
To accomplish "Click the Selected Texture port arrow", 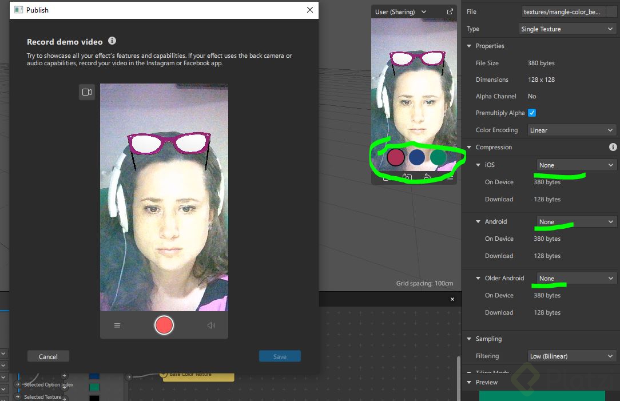I will click(18, 396).
